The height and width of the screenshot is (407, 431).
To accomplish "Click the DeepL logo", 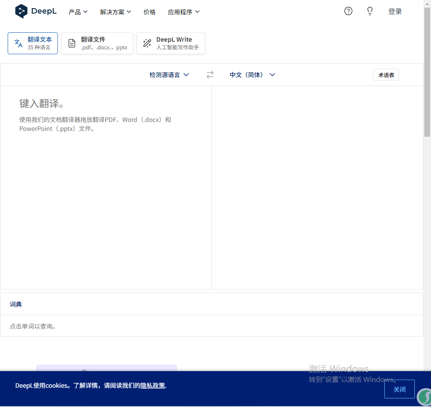I will 36,11.
